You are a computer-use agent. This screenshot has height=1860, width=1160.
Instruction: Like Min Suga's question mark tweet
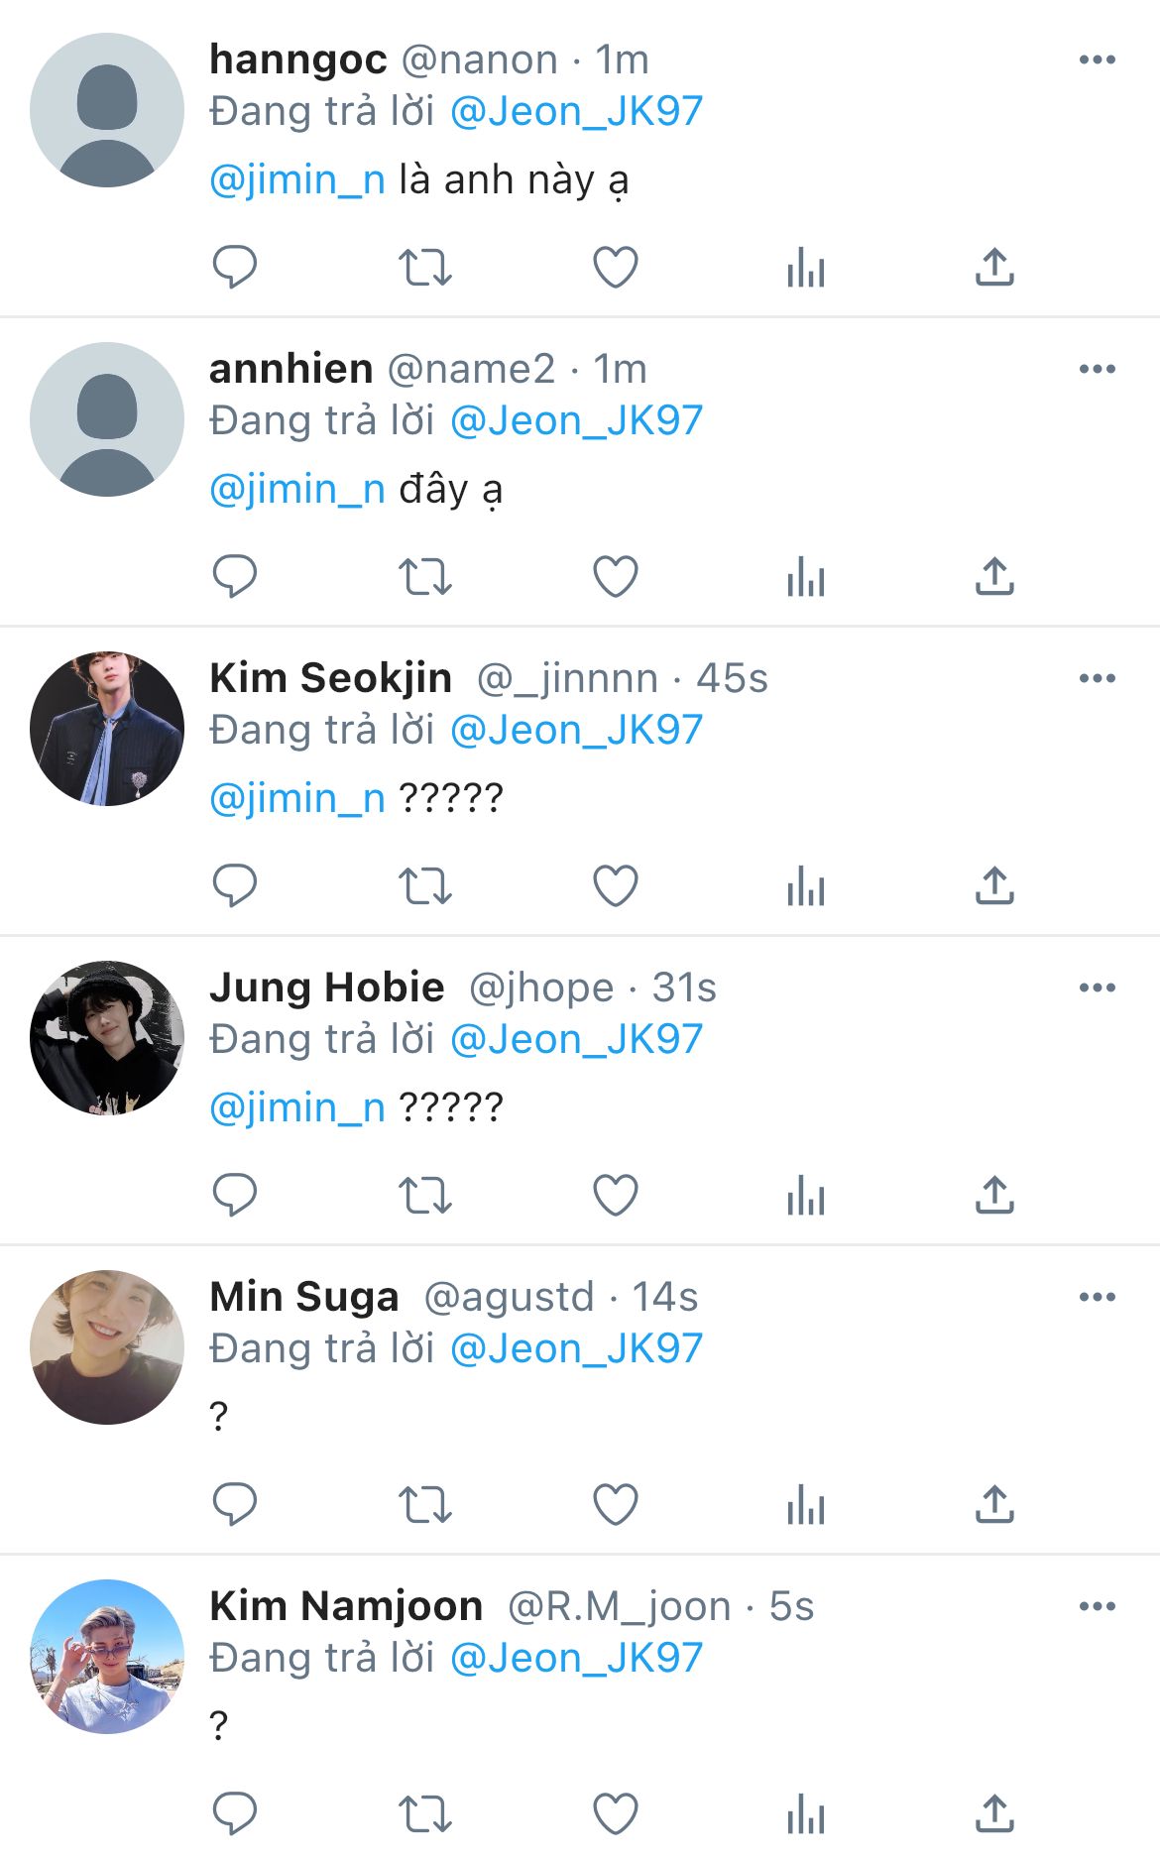[615, 1504]
